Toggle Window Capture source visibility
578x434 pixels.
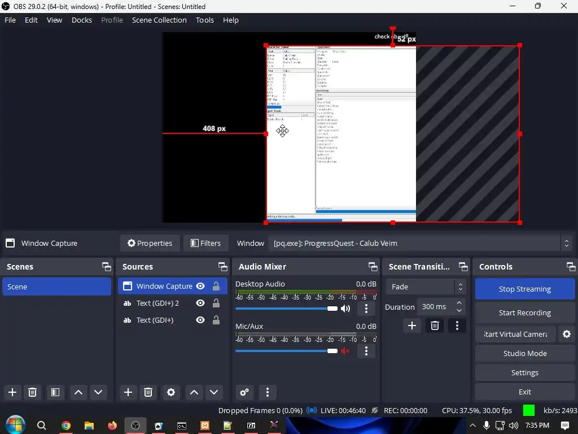200,286
